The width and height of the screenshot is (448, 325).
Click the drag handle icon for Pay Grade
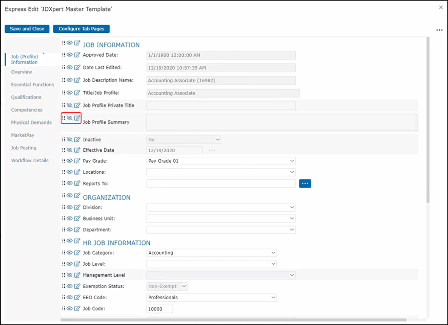tap(64, 161)
